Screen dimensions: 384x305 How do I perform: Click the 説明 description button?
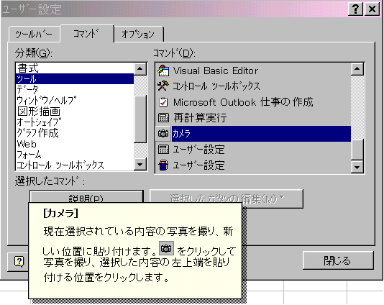[86, 196]
